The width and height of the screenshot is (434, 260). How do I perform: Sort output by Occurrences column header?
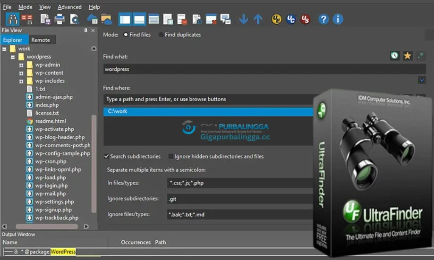(x=136, y=242)
